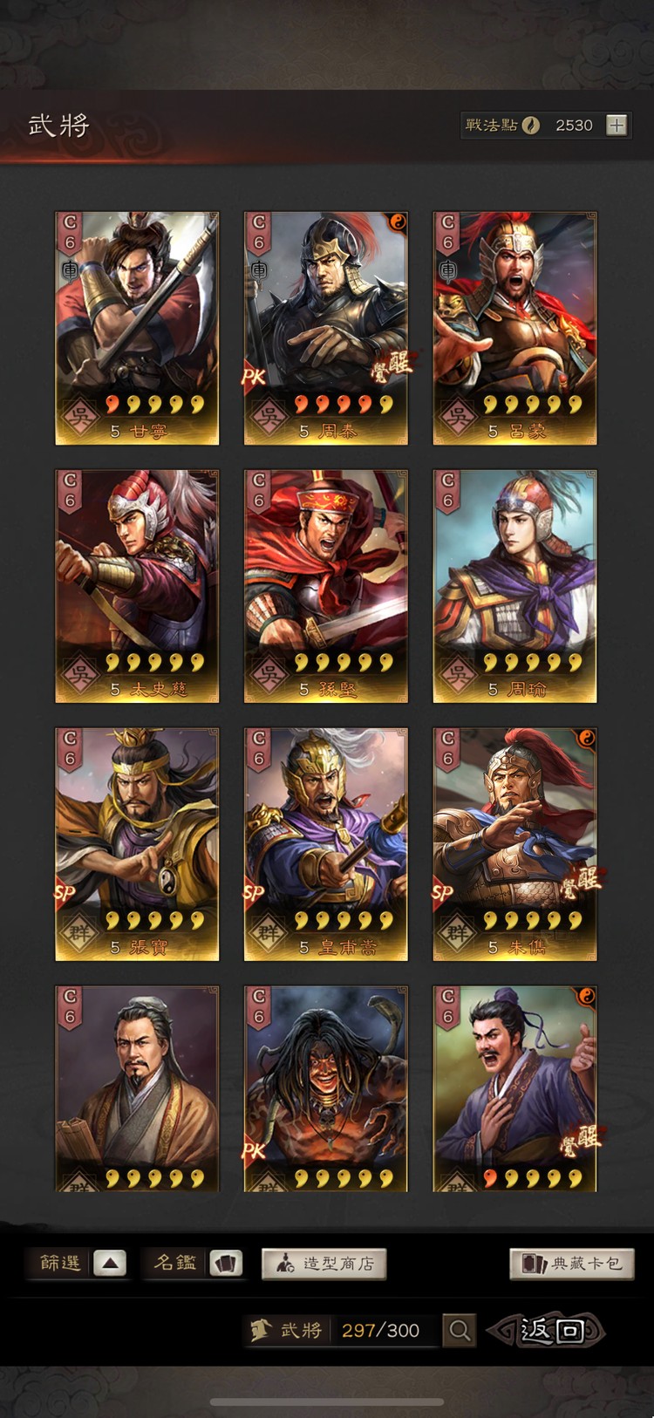654x1418 pixels.
Task: Select the 周瑜 general card
Action: (x=515, y=586)
